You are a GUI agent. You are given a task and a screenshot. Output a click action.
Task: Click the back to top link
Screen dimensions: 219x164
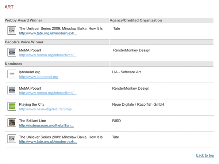(205, 155)
